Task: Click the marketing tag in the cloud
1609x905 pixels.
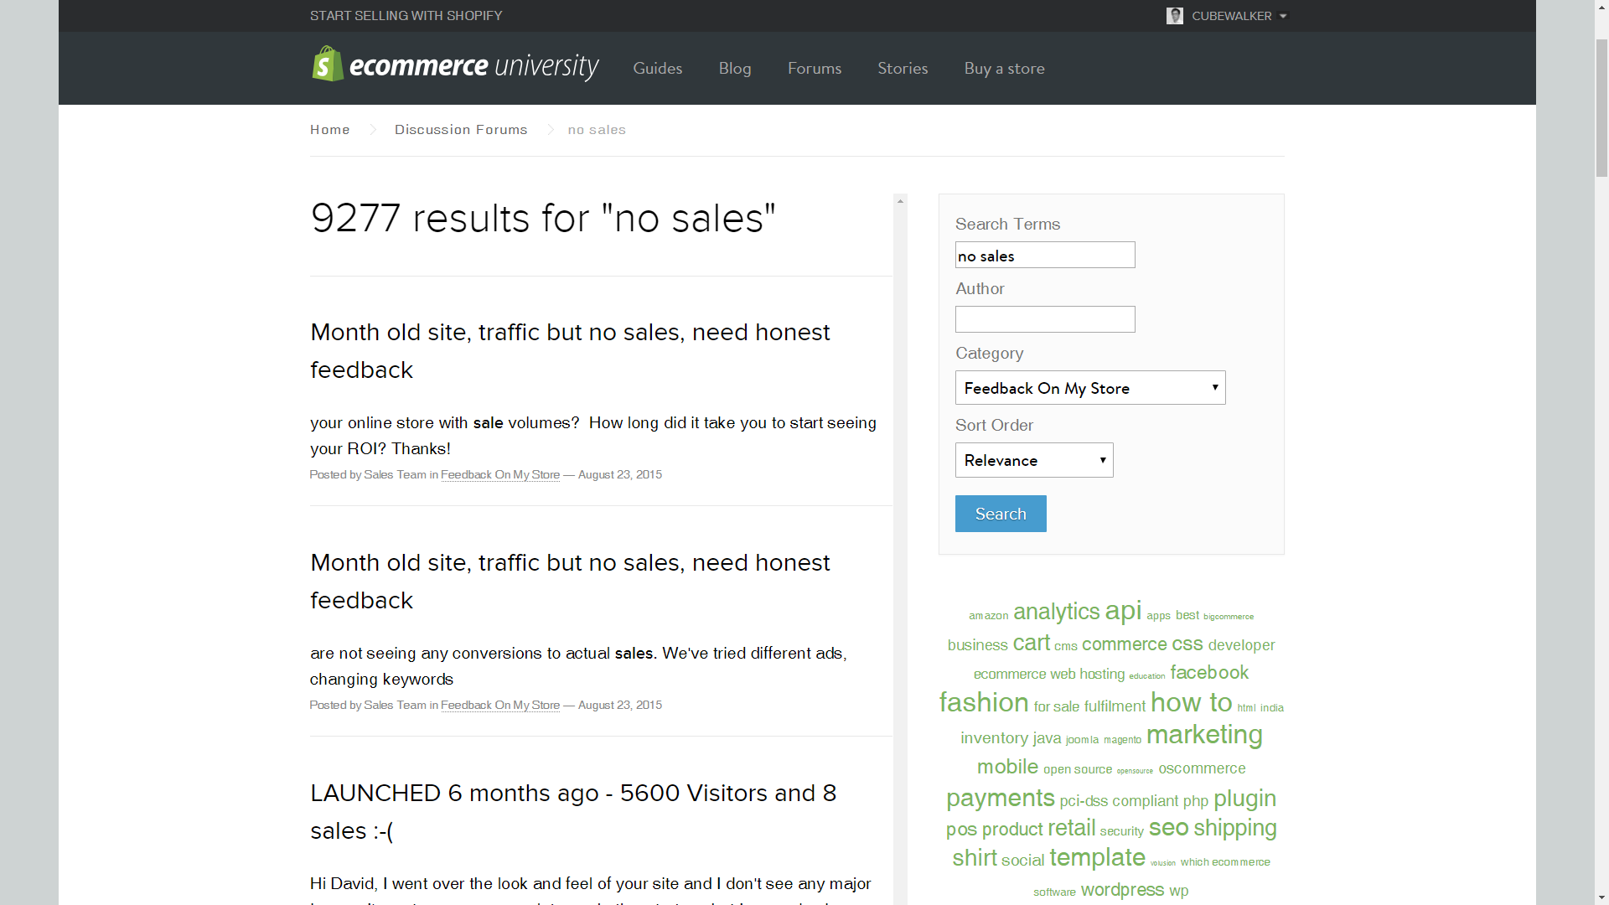Action: click(1203, 735)
